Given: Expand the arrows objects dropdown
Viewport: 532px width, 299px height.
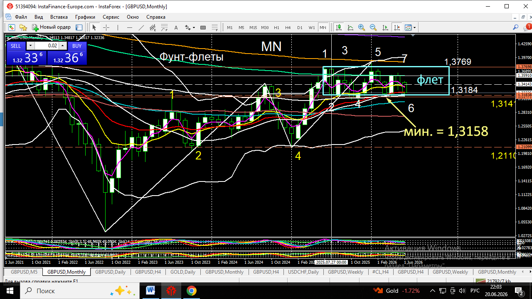Looking at the screenshot, I should [193, 28].
